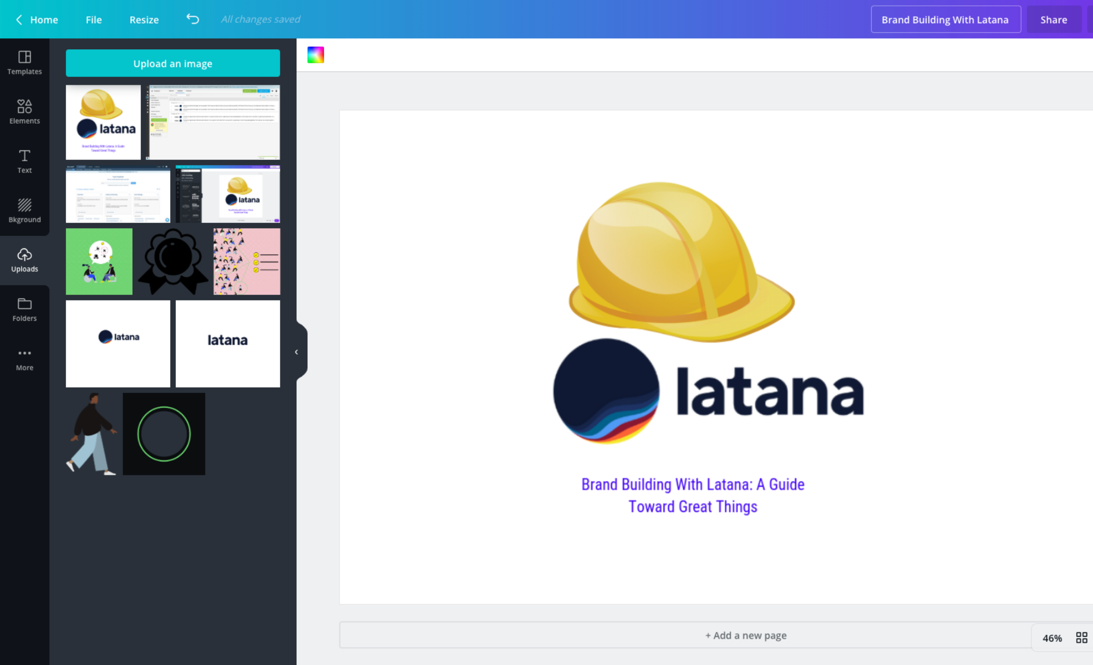Click the Upload an image button
Viewport: 1093px width, 665px height.
(173, 63)
